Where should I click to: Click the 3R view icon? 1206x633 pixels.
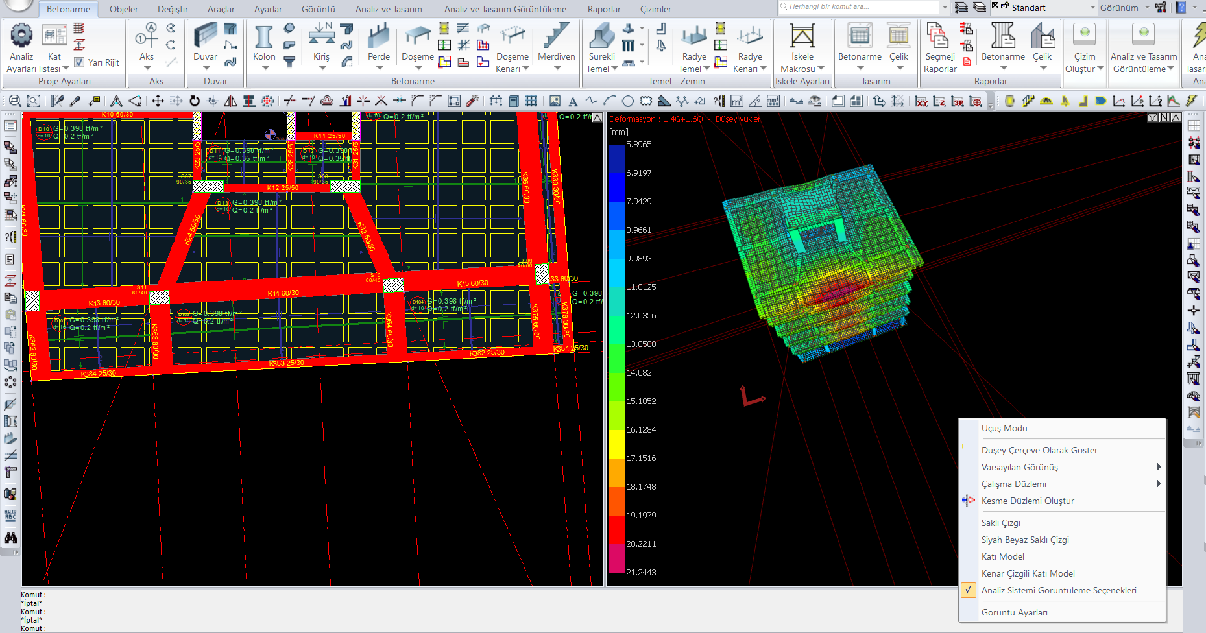(958, 101)
